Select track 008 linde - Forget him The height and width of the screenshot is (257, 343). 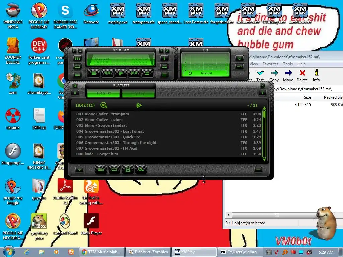tap(168, 154)
